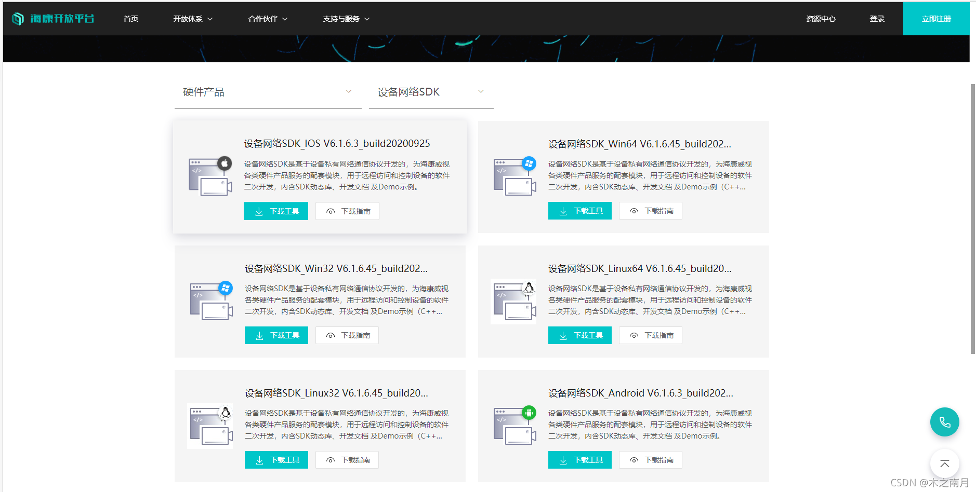Open 下载指南 for 设备网络SDK_Win32
The image size is (976, 492).
coord(347,335)
